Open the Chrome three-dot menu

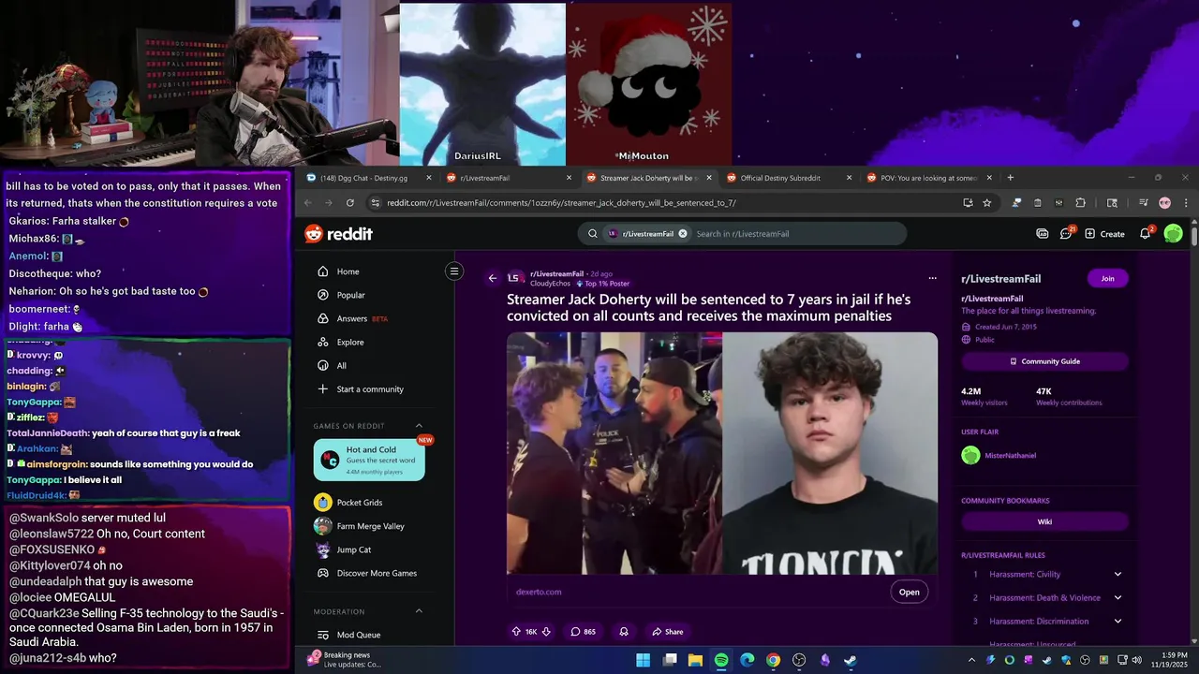coord(1186,202)
